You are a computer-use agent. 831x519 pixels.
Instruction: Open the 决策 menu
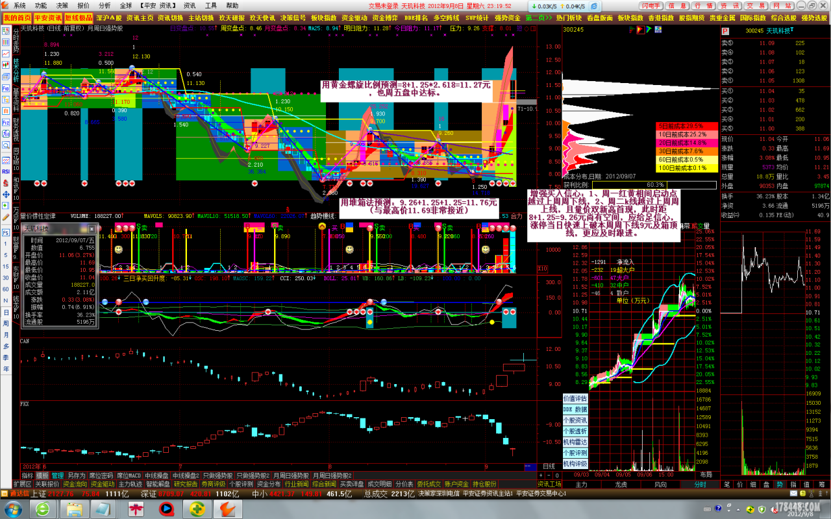tap(62, 5)
